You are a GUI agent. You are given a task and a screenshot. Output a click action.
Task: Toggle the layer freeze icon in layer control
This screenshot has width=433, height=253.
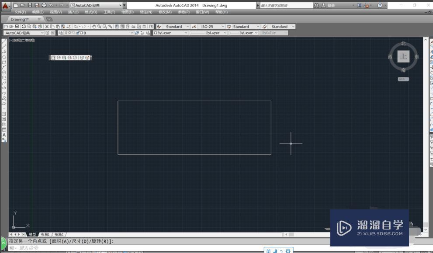click(x=70, y=33)
